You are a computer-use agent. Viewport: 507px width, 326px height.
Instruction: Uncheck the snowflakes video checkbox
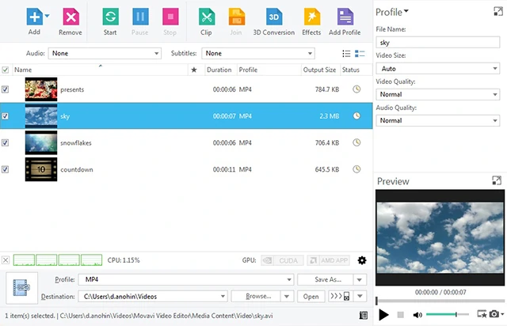6,143
